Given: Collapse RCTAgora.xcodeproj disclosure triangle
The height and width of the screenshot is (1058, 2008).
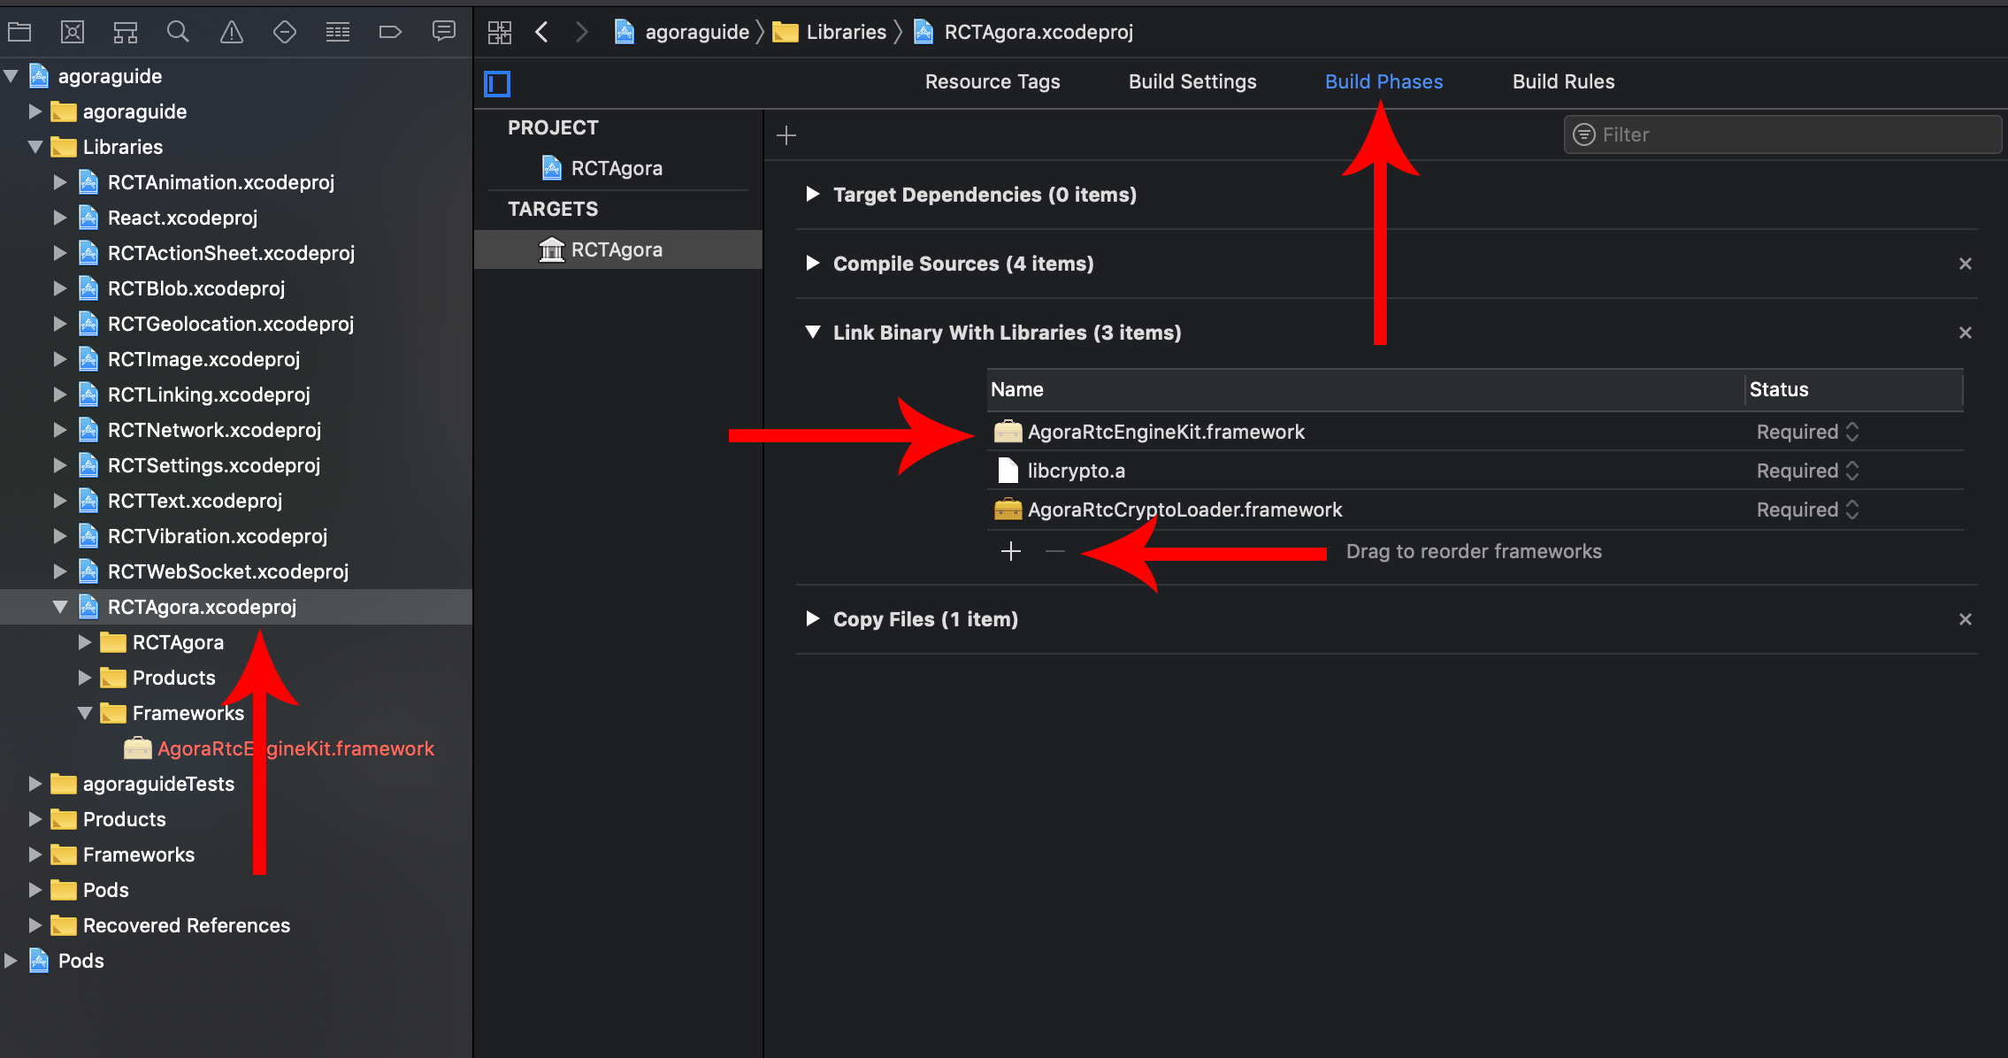Looking at the screenshot, I should [x=60, y=607].
